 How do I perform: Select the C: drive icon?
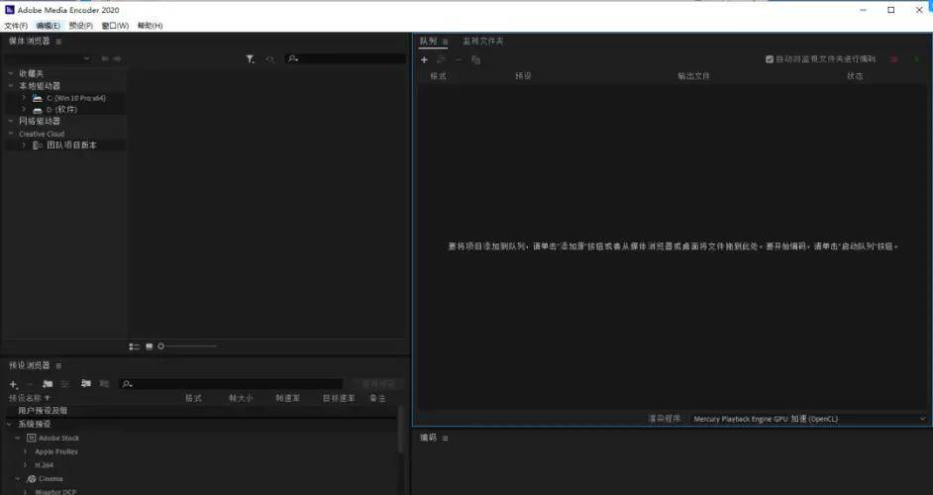coord(38,98)
